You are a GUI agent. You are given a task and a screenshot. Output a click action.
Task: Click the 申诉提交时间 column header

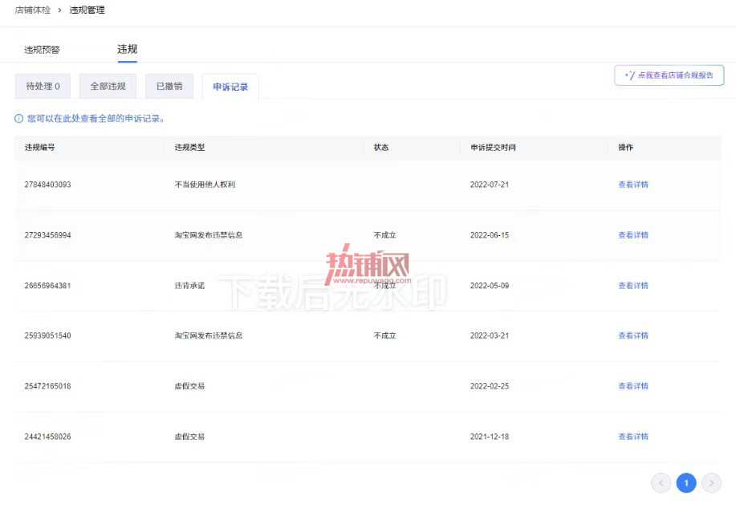pos(493,148)
